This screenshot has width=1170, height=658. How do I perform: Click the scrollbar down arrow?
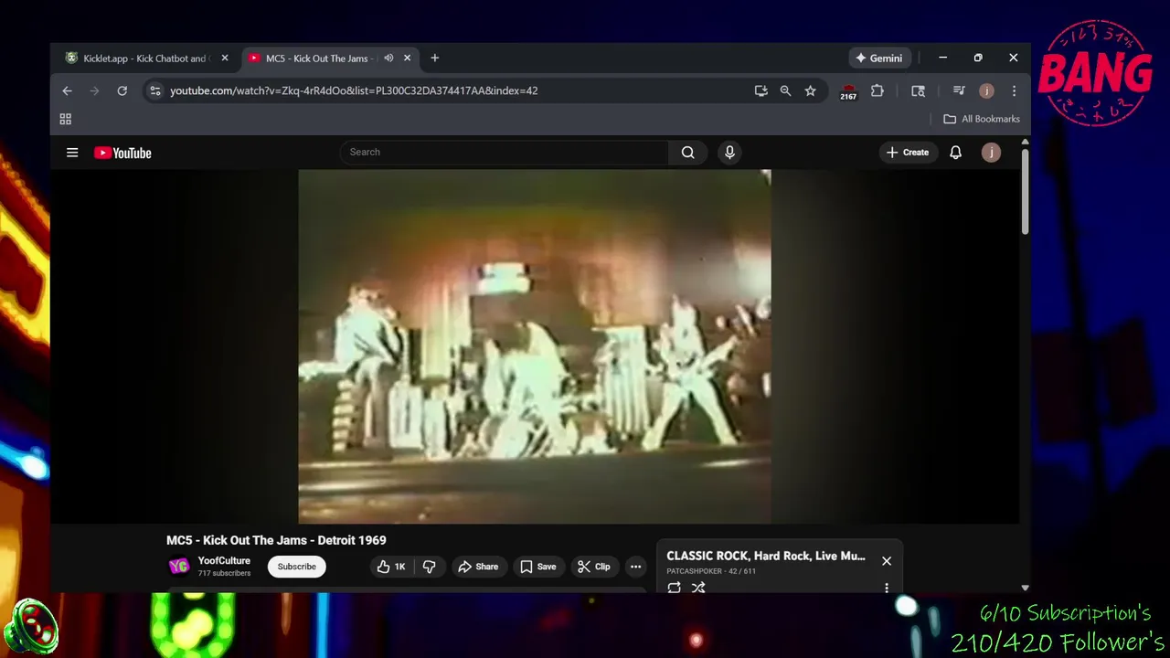click(x=1025, y=588)
